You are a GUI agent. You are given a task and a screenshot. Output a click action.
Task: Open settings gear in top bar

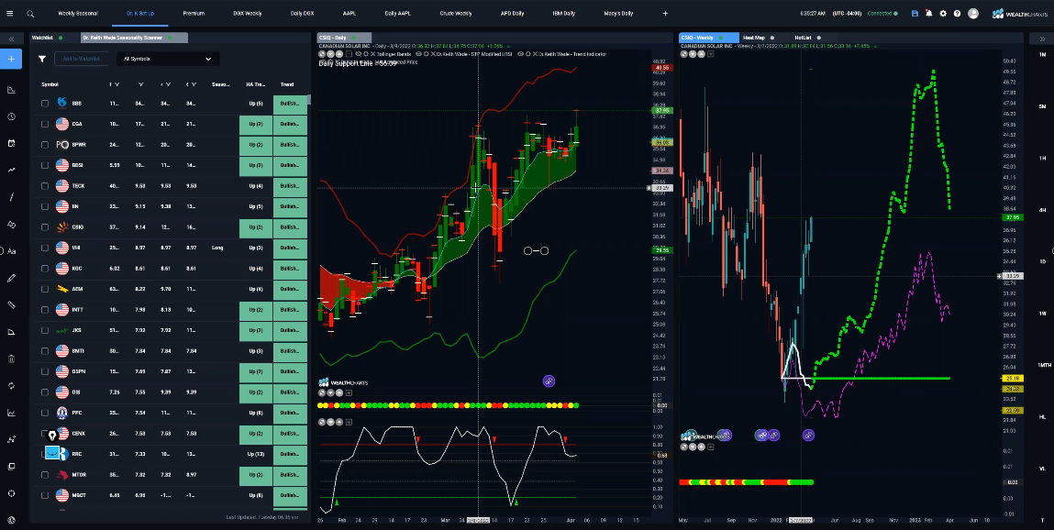943,14
